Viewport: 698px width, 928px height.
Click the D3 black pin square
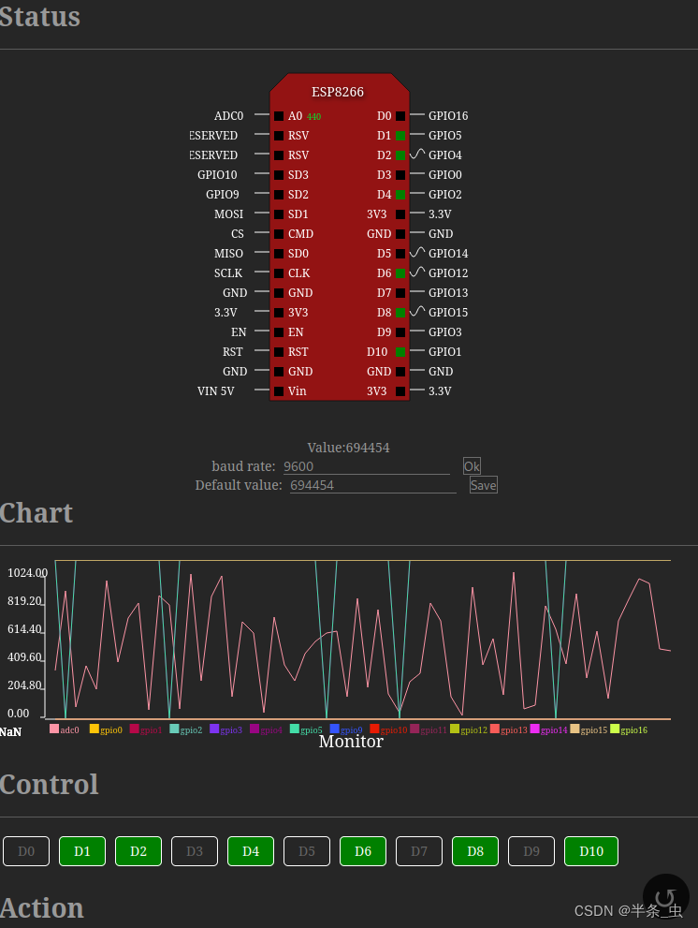(400, 174)
